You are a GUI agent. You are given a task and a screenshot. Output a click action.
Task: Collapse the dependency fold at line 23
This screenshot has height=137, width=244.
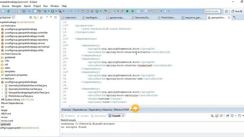[x=67, y=45]
